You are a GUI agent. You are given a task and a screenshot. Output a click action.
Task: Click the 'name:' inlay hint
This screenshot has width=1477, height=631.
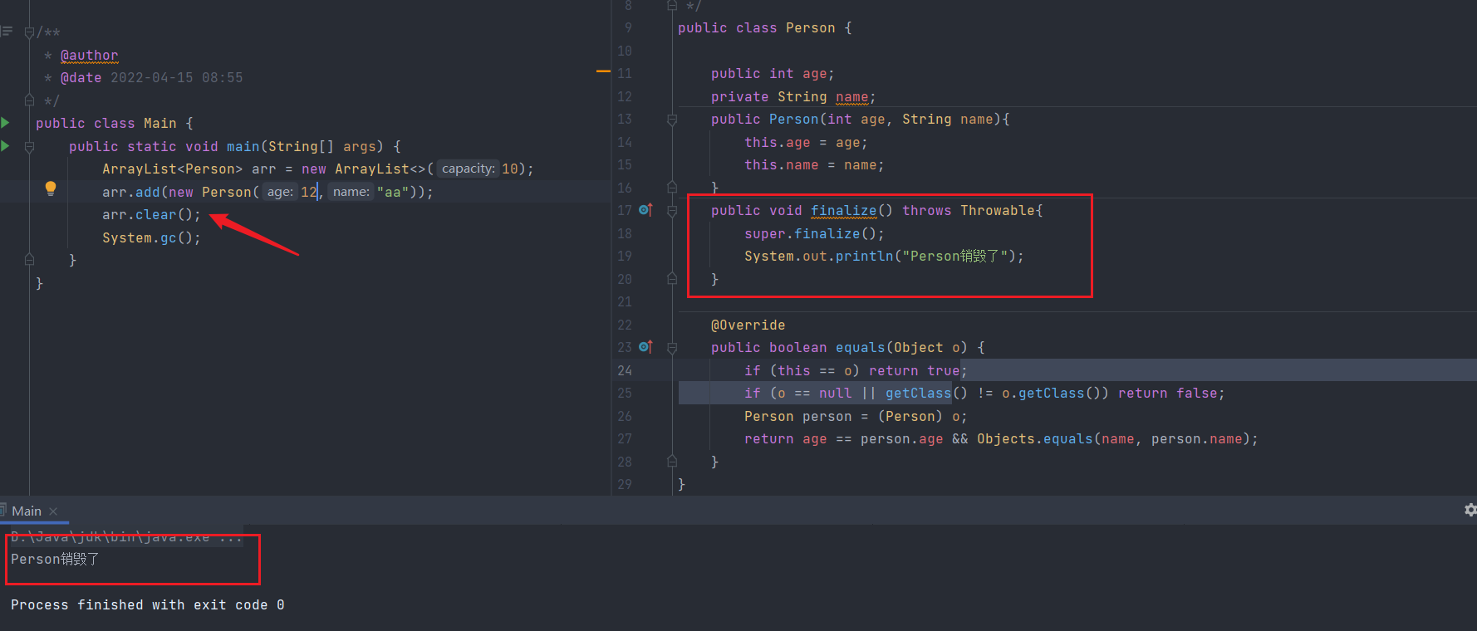click(351, 192)
